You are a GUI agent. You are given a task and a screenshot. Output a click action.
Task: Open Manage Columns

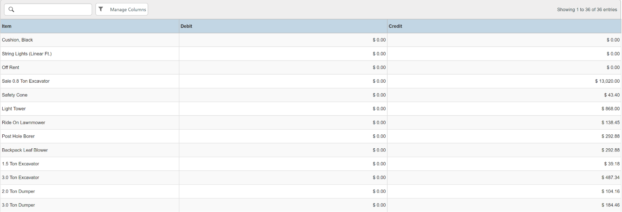point(128,9)
